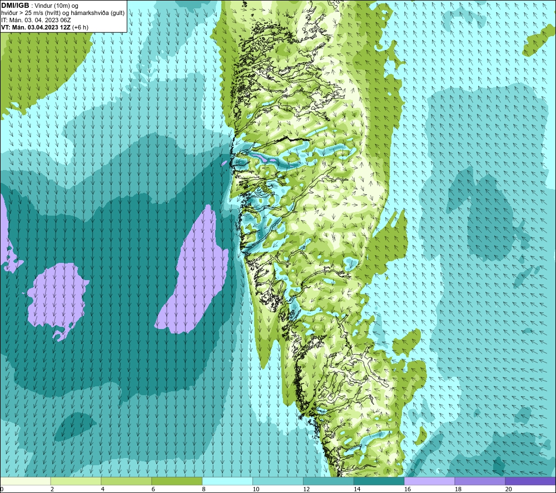Click the 'IT: Mán. 03. 04. 2023 06Z' line
The width and height of the screenshot is (556, 493).
tap(36, 20)
